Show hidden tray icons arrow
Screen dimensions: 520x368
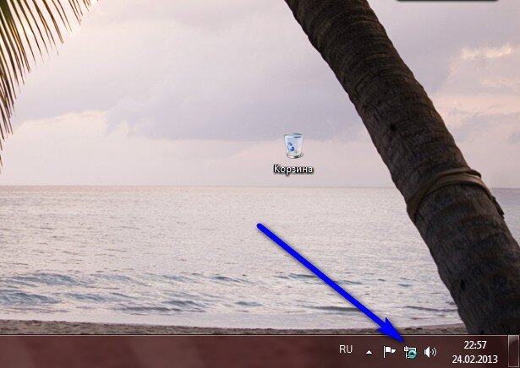[369, 353]
